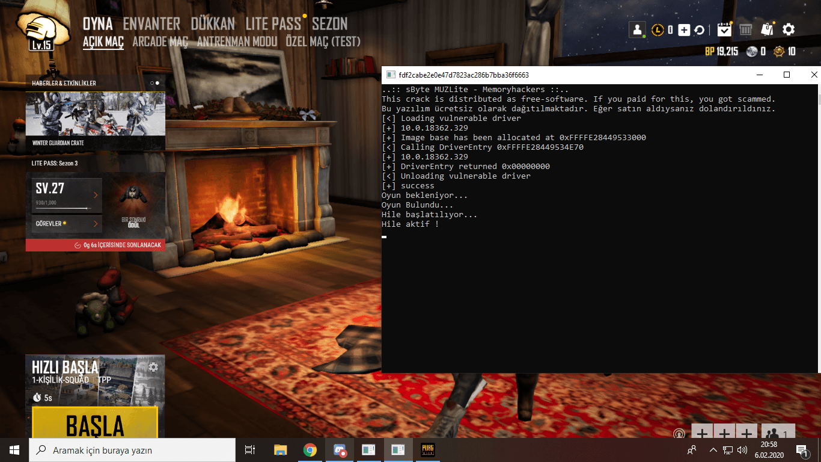Open the greyed crate box icon
This screenshot has width=821, height=462.
pyautogui.click(x=745, y=29)
